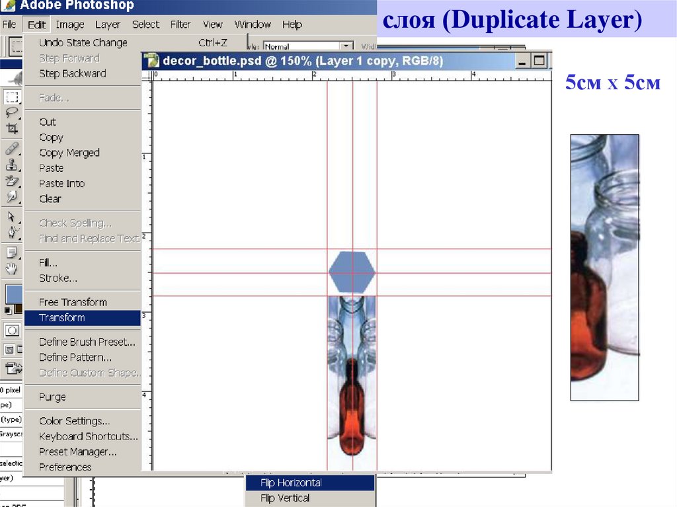
Task: Select the Rectangular Marquee tool
Action: [x=12, y=97]
